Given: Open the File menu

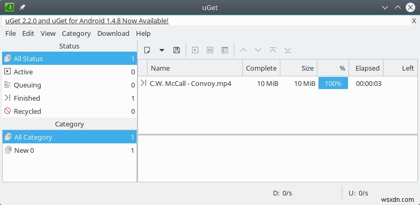Looking at the screenshot, I should click(11, 33).
